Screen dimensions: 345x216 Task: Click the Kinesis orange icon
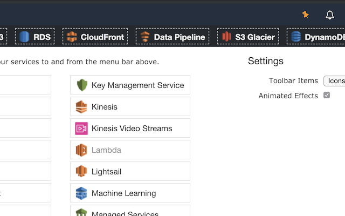(81, 107)
